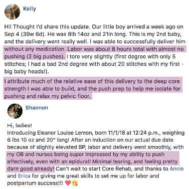Open Shannon's profile picture
This screenshot has height=189, width=189.
pos(15,111)
